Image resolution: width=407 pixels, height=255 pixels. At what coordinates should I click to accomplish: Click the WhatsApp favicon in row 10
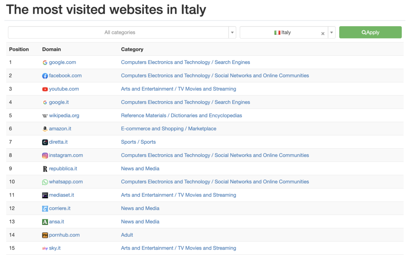click(x=45, y=182)
